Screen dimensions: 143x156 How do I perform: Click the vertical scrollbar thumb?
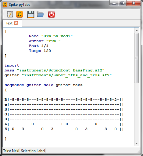click(137, 58)
